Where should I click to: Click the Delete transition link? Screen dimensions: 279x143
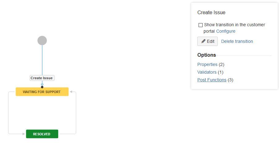(x=237, y=41)
